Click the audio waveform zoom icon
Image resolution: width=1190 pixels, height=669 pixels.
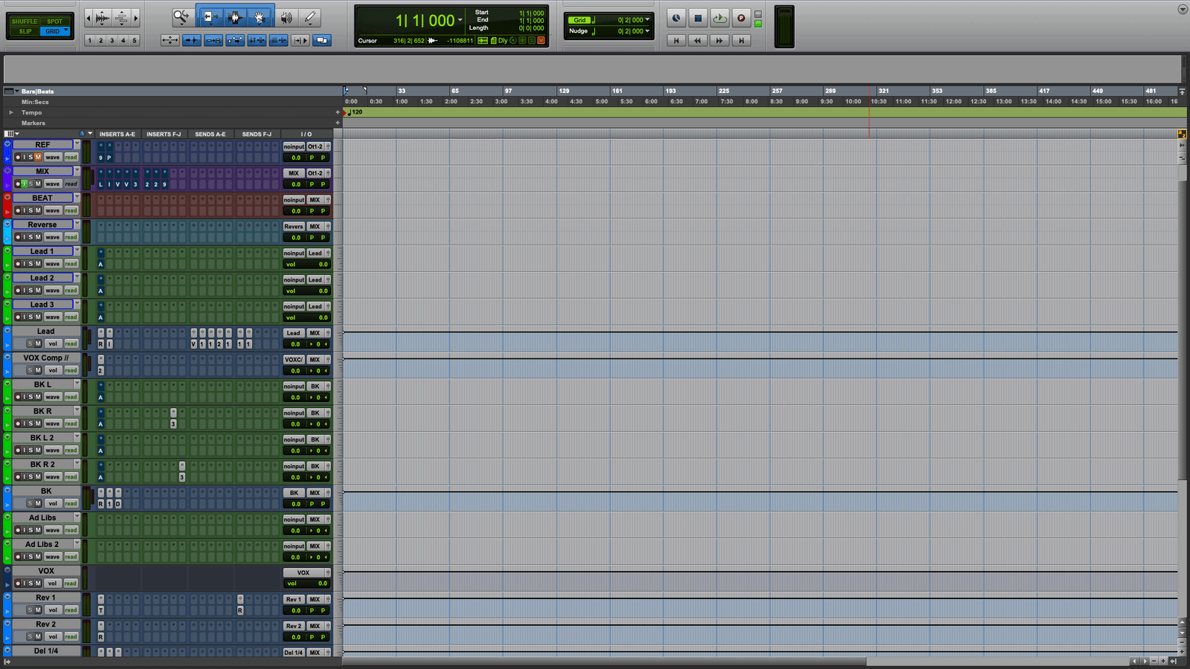(103, 17)
